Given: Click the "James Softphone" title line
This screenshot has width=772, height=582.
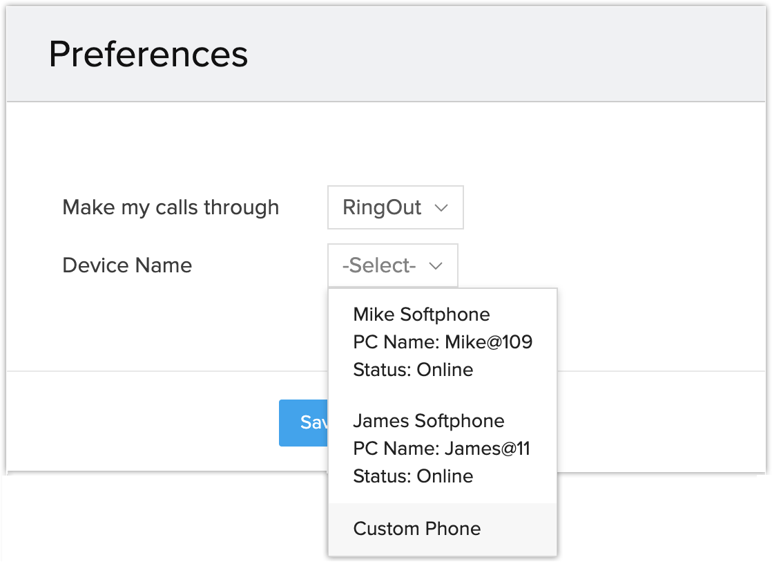Looking at the screenshot, I should (x=428, y=421).
